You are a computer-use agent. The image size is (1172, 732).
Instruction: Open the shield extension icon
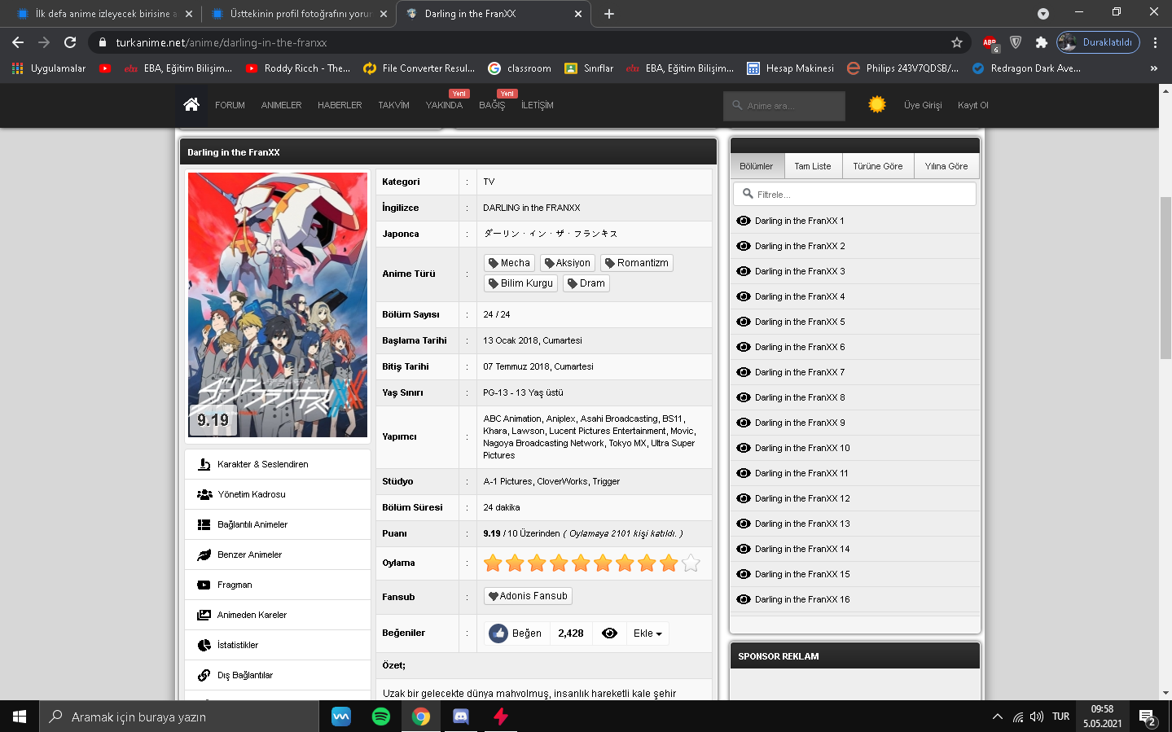click(1016, 42)
